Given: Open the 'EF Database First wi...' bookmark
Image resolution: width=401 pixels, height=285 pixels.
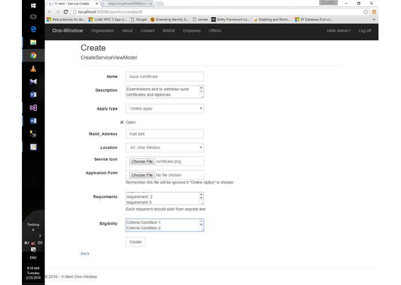Looking at the screenshot, I should click(x=313, y=20).
